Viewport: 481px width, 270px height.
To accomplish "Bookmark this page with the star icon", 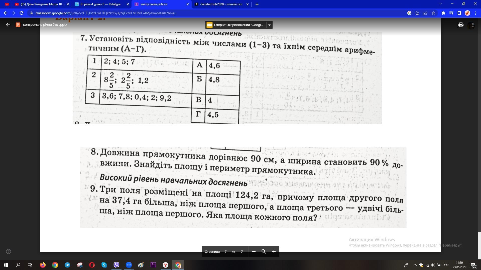I will (x=433, y=13).
